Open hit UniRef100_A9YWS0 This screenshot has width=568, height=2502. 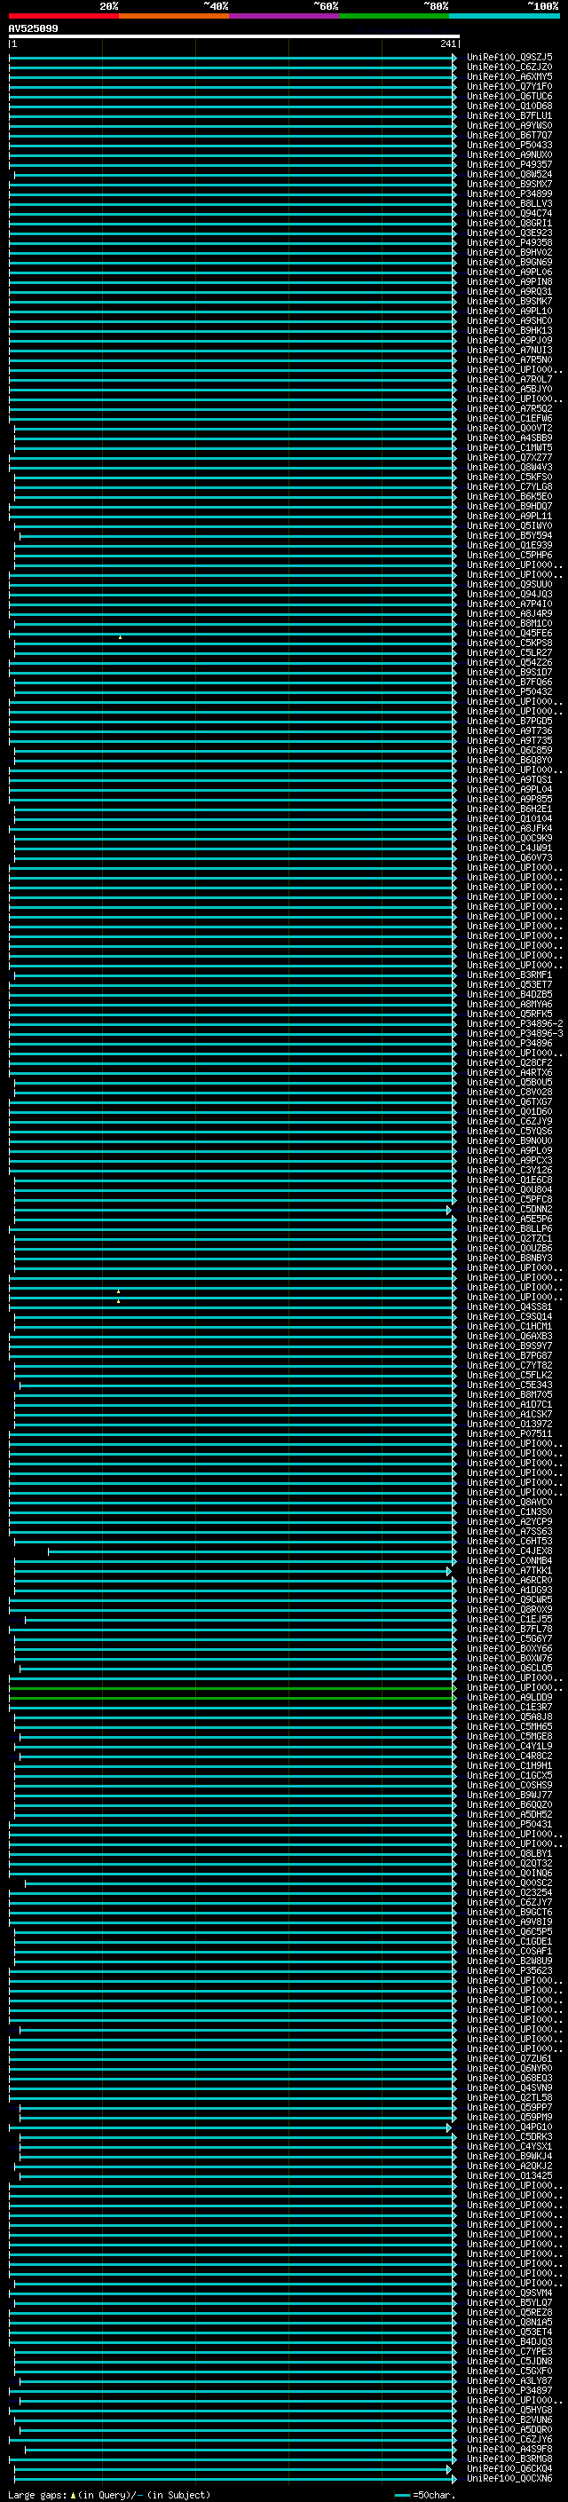[509, 125]
